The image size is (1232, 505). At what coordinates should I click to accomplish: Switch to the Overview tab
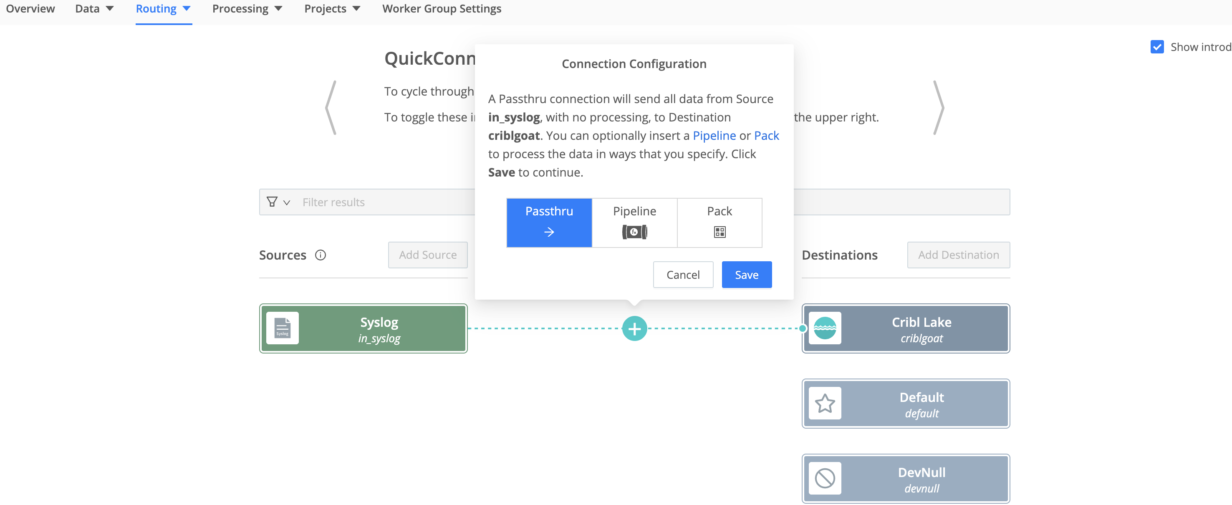(30, 8)
